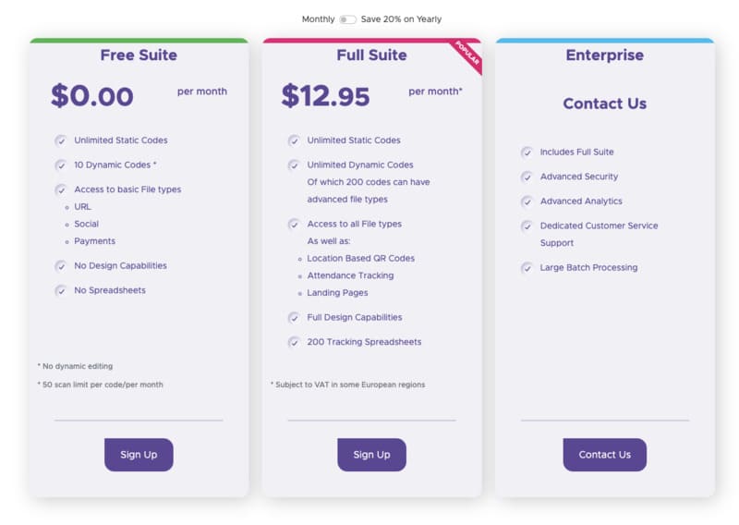Click the POPULAR ribbon on Full Suite
Image resolution: width=739 pixels, height=525 pixels.
[x=467, y=55]
